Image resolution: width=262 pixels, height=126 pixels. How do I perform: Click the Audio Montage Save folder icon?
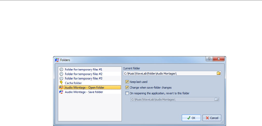pyautogui.click(x=61, y=92)
